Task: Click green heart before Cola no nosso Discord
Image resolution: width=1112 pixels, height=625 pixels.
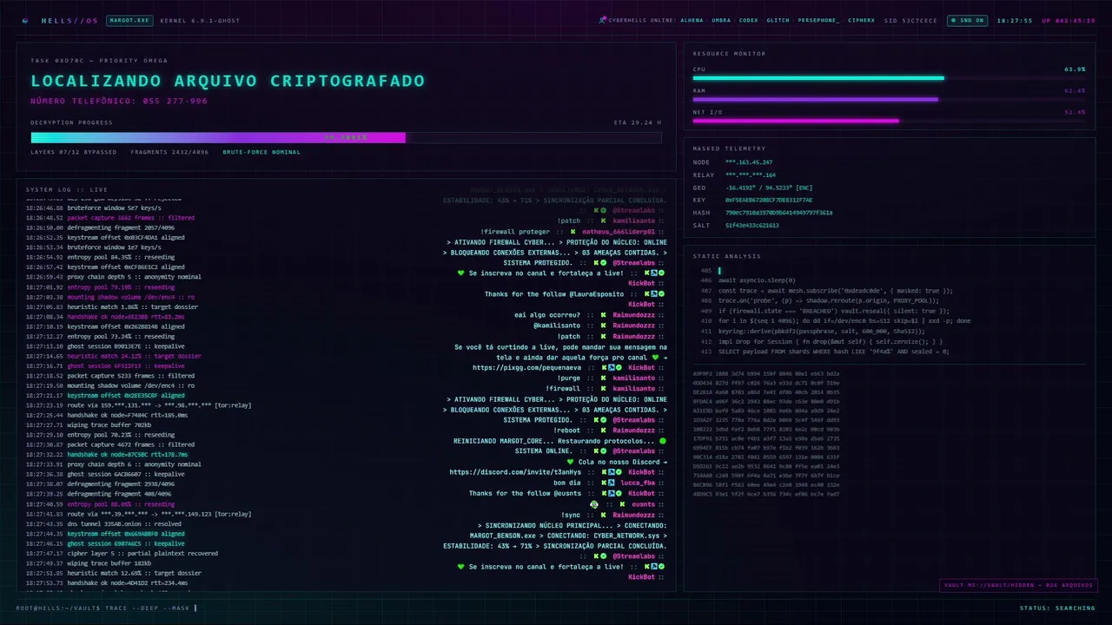Action: 570,462
